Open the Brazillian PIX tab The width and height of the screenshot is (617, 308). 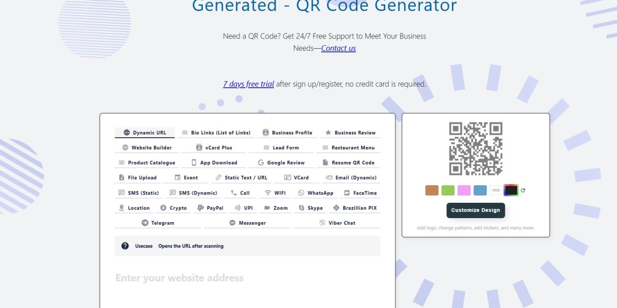pyautogui.click(x=355, y=208)
